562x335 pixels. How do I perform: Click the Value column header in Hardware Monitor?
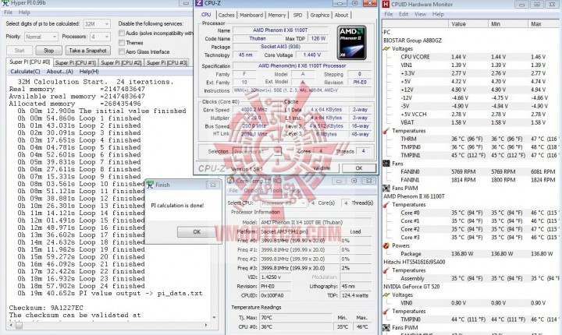[468, 24]
